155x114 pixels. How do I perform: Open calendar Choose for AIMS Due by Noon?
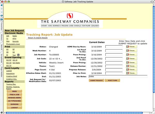click(x=131, y=47)
